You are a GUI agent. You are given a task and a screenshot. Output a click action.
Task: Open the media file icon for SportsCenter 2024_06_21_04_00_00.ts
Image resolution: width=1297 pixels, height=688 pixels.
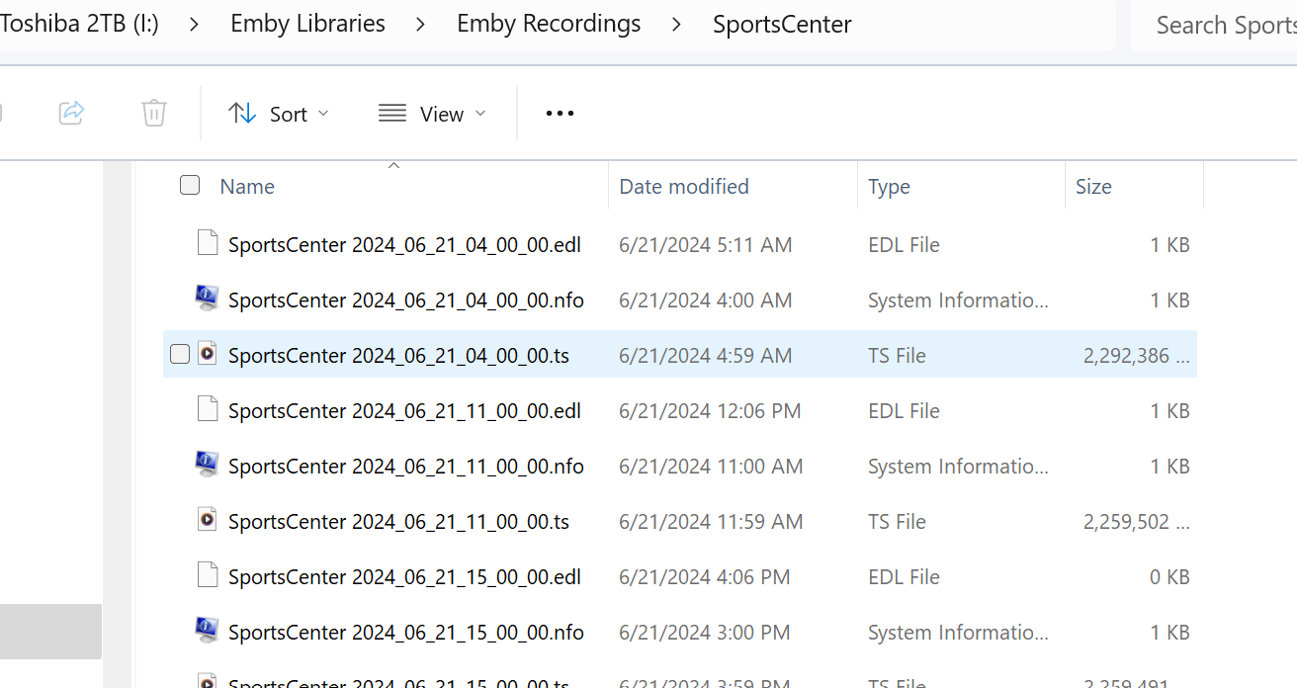click(208, 354)
